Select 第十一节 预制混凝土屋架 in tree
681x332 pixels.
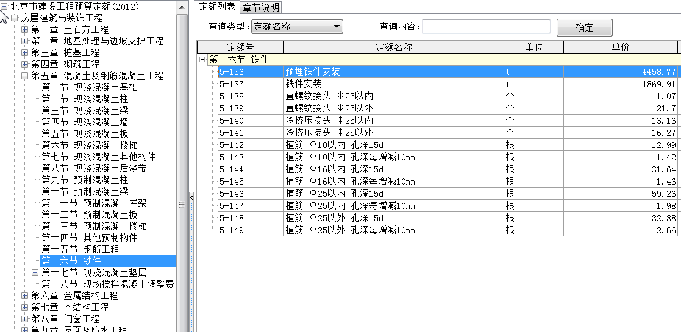pyautogui.click(x=94, y=203)
